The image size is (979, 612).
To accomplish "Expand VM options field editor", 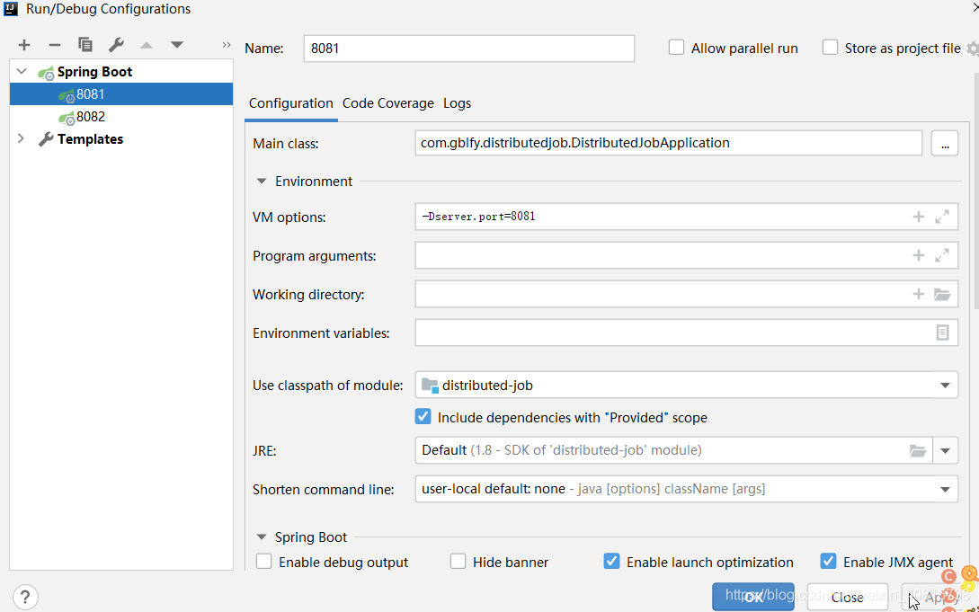I will [x=942, y=217].
